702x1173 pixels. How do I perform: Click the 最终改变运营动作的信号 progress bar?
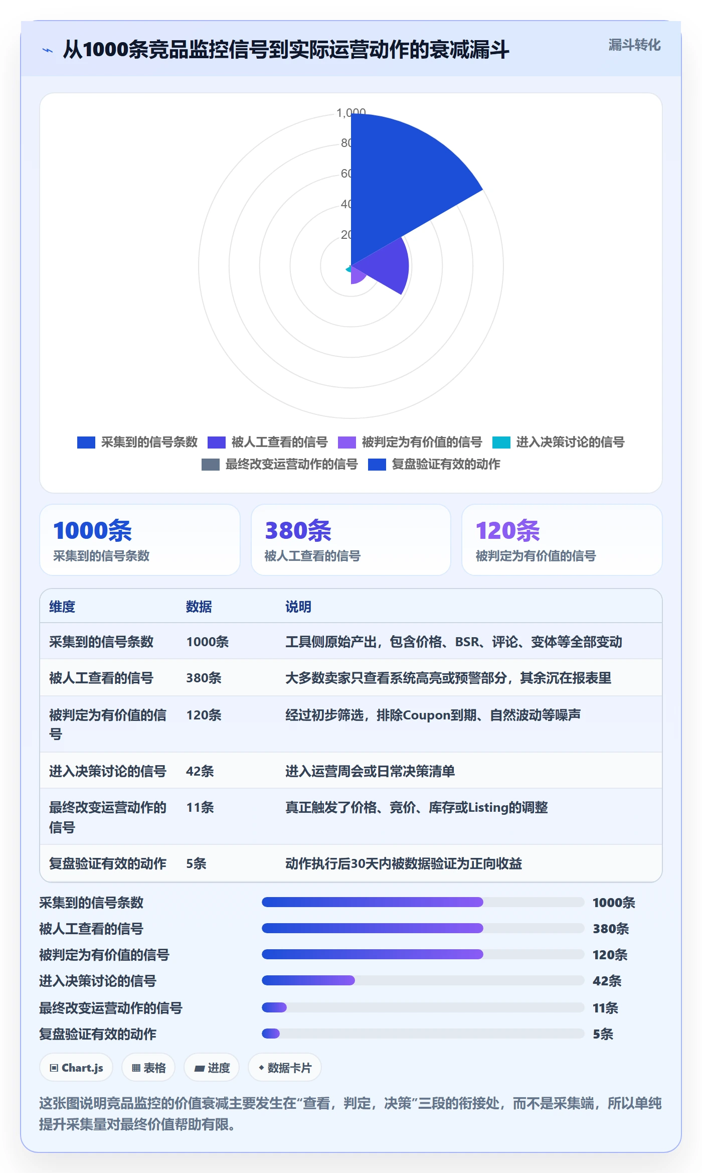[423, 1007]
